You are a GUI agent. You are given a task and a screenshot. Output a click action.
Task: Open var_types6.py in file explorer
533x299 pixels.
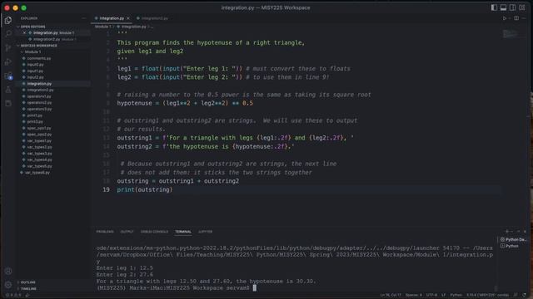click(x=37, y=173)
